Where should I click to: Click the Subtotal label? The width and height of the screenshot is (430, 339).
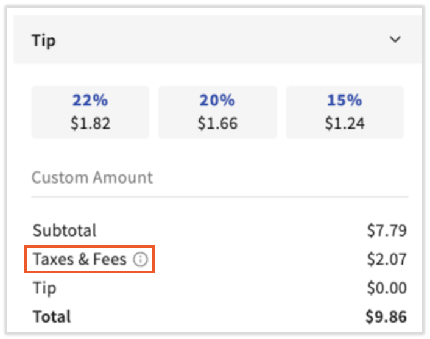[65, 231]
